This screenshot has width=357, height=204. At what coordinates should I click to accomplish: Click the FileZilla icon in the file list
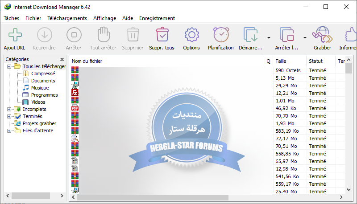pyautogui.click(x=75, y=93)
